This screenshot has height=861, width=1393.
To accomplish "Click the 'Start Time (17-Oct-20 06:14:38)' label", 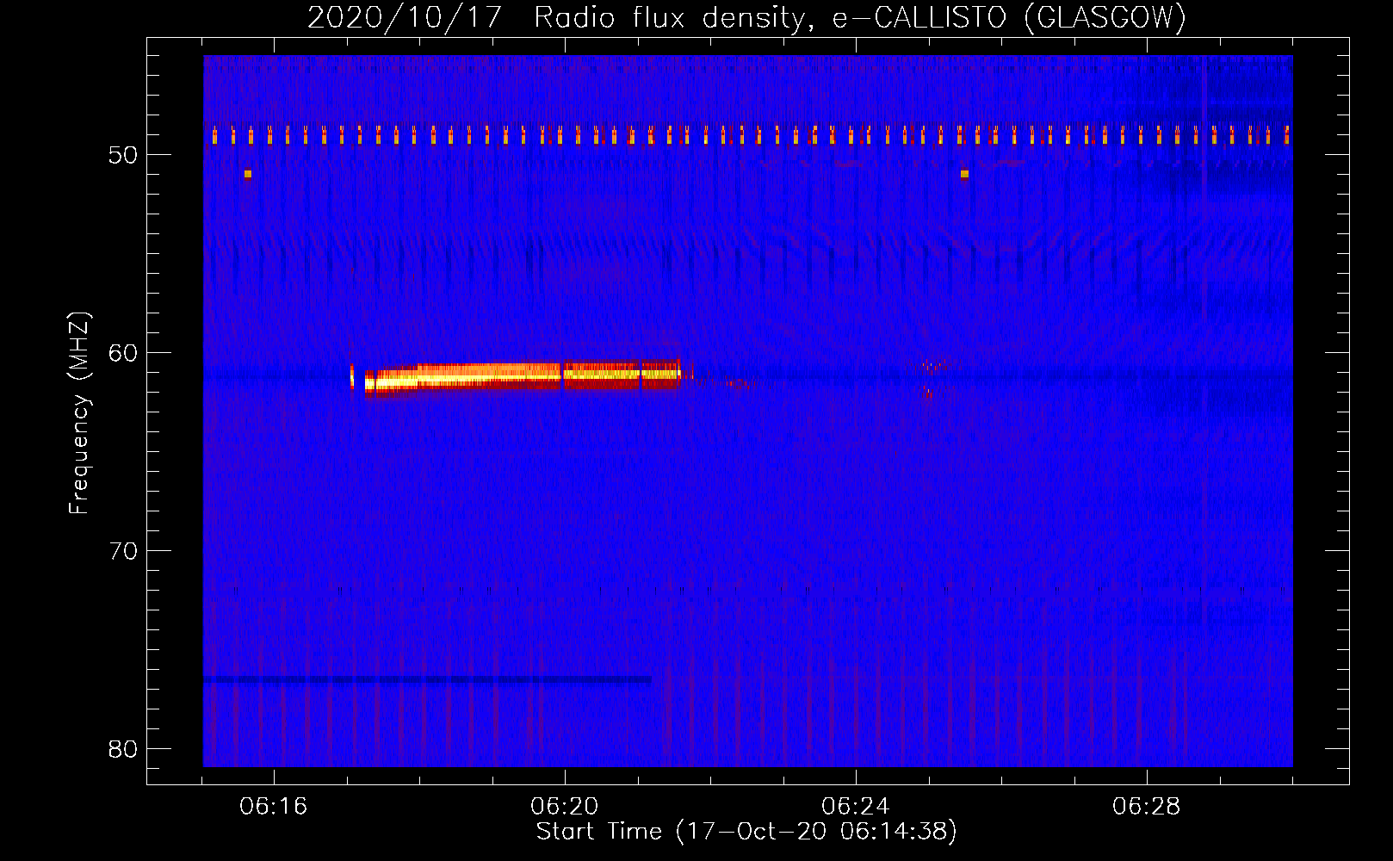I will pyautogui.click(x=746, y=832).
